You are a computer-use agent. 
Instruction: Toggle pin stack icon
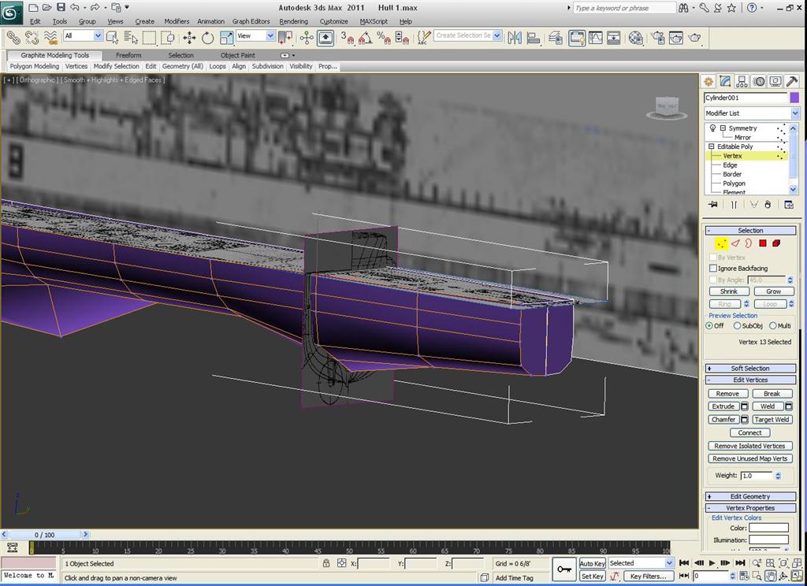(712, 205)
